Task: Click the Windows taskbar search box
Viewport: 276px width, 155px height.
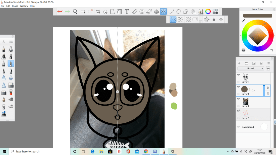Action: [x=40, y=151]
